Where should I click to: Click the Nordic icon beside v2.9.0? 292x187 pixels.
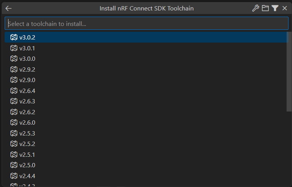coord(14,80)
